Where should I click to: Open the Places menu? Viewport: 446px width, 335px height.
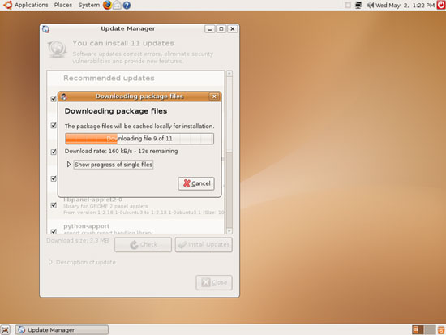(63, 5)
